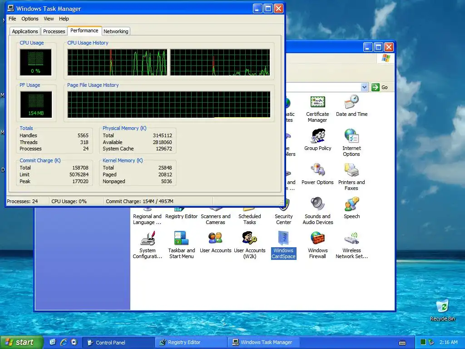Click the network tray icon beside the clock

click(x=431, y=342)
